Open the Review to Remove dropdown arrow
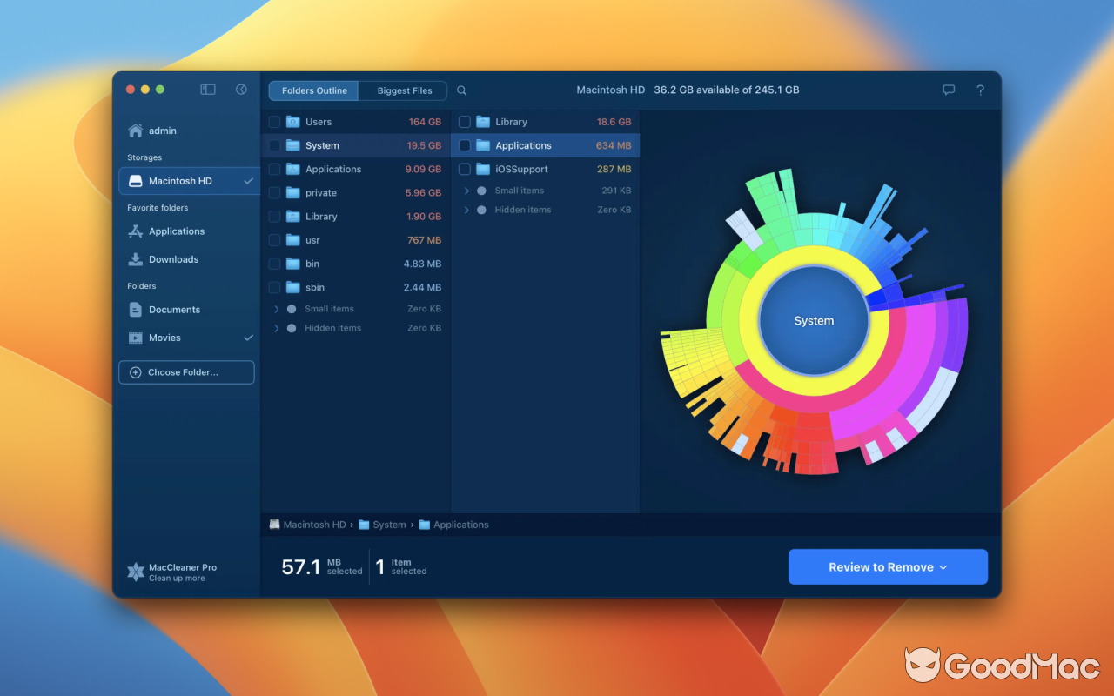This screenshot has width=1114, height=696. [x=945, y=566]
